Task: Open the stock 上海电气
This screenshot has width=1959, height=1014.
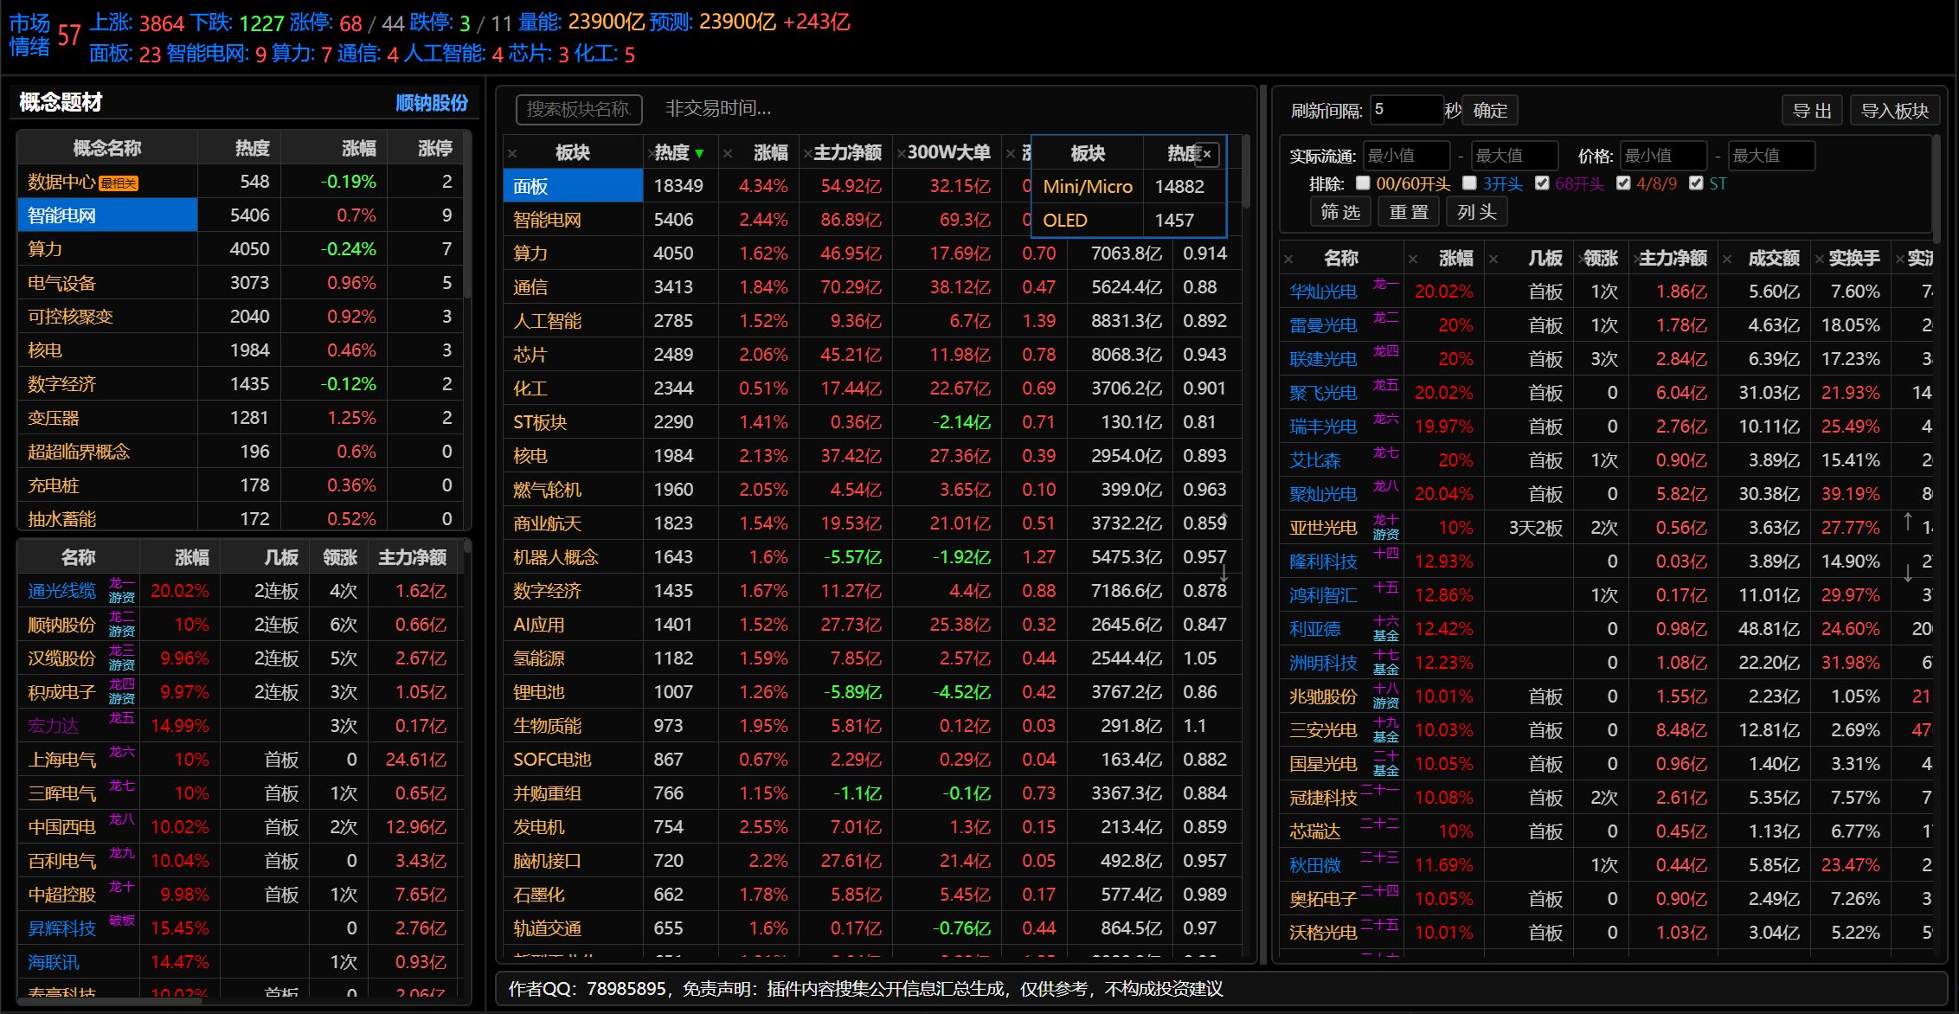Action: click(x=61, y=760)
